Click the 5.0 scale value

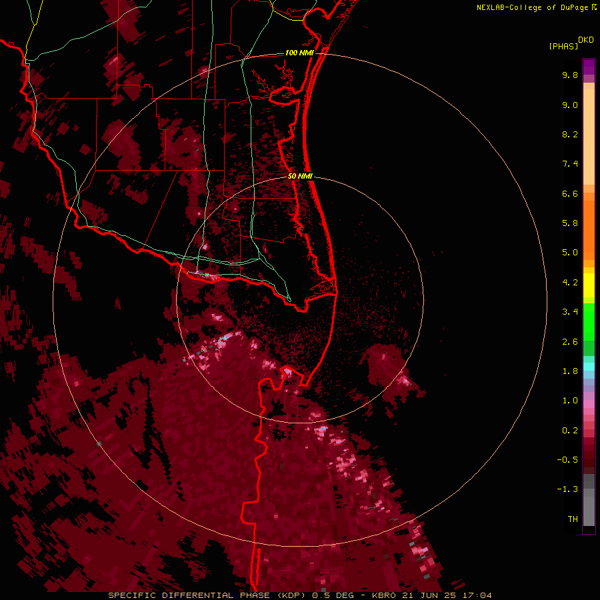pos(570,253)
